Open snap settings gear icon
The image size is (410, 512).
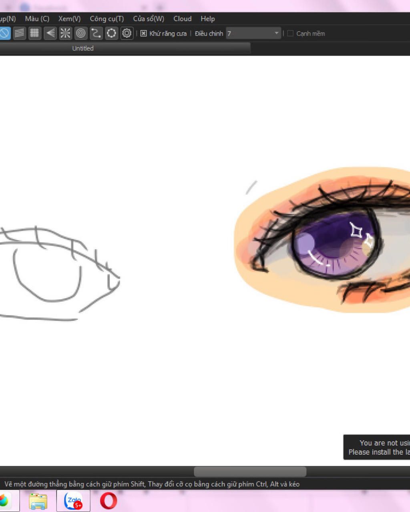[x=127, y=33]
